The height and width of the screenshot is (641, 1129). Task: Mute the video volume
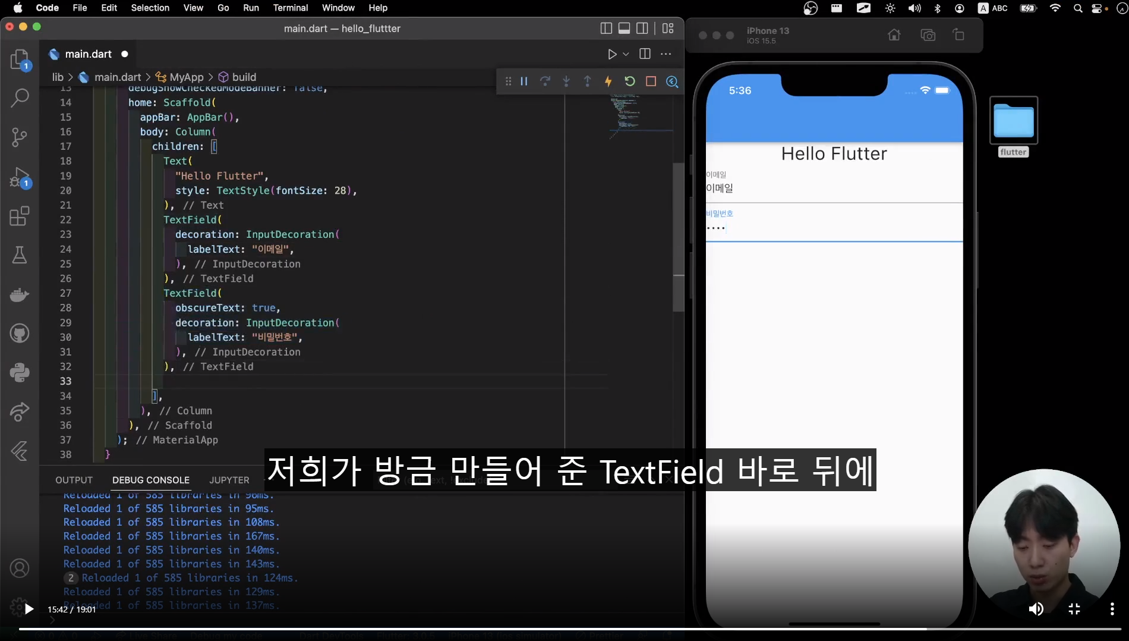tap(1036, 609)
